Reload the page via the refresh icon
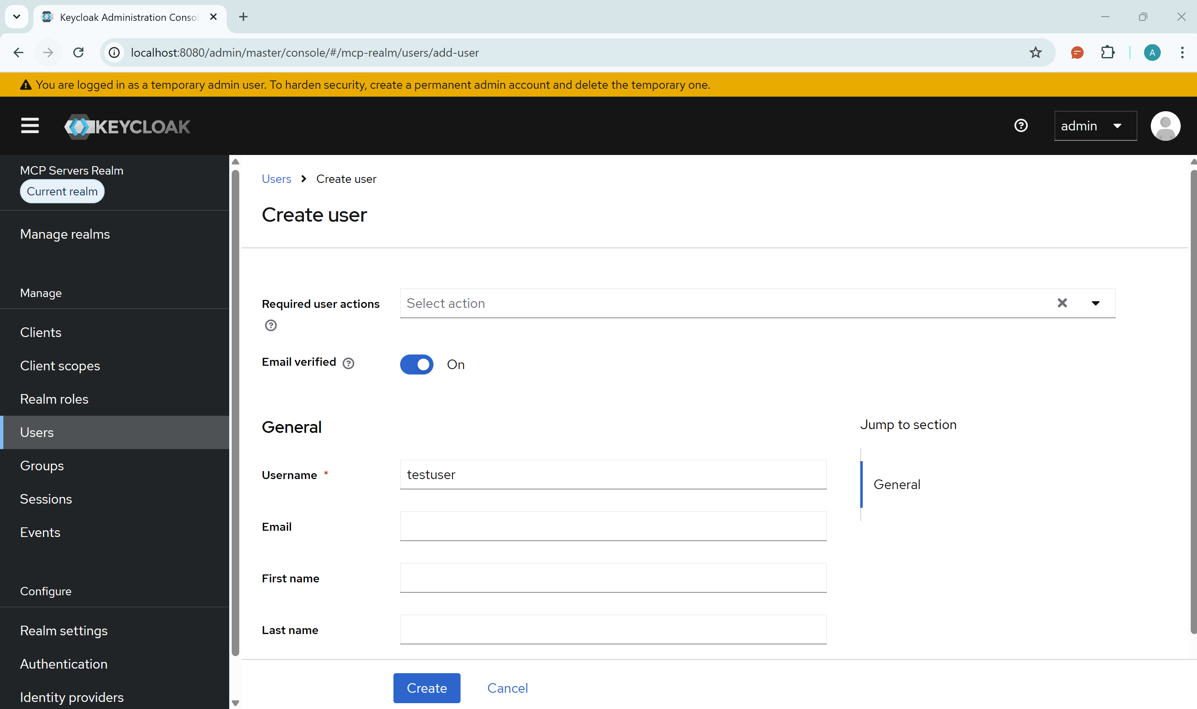This screenshot has height=709, width=1197. point(78,52)
